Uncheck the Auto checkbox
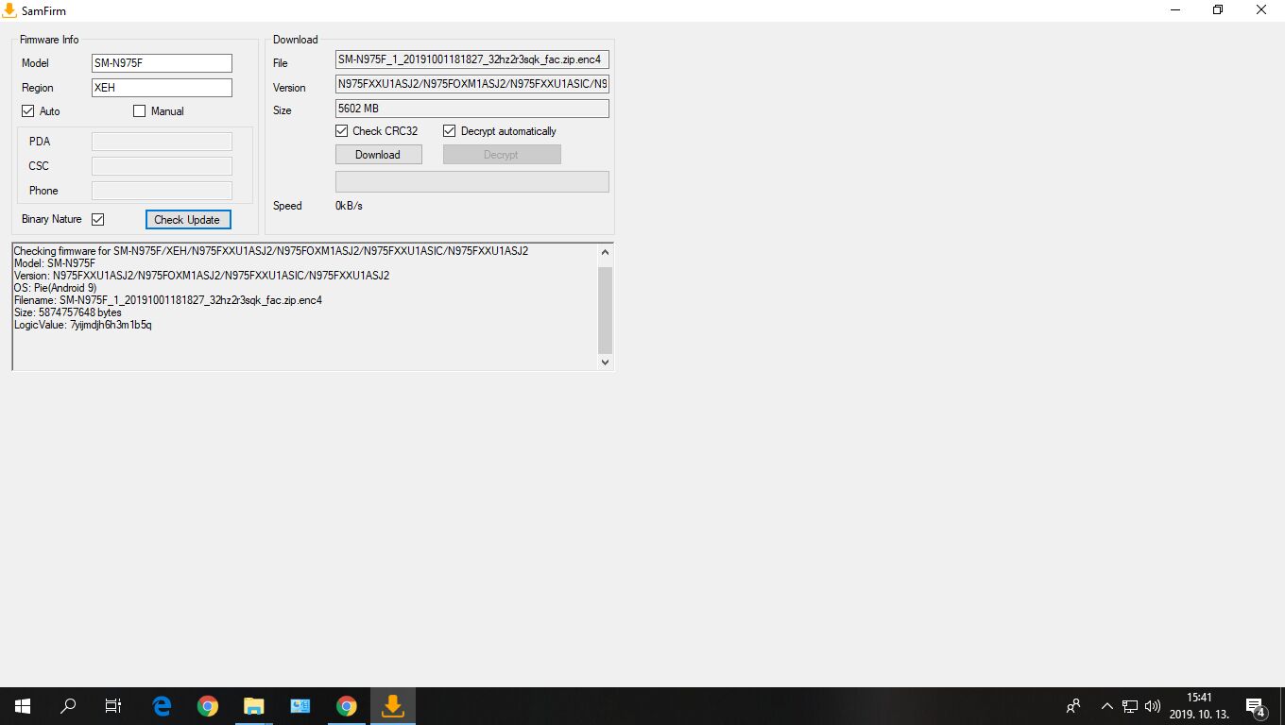1285x725 pixels. coord(28,111)
